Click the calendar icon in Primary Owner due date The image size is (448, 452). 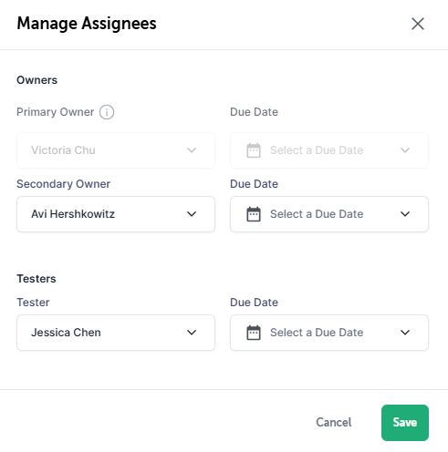pyautogui.click(x=254, y=150)
